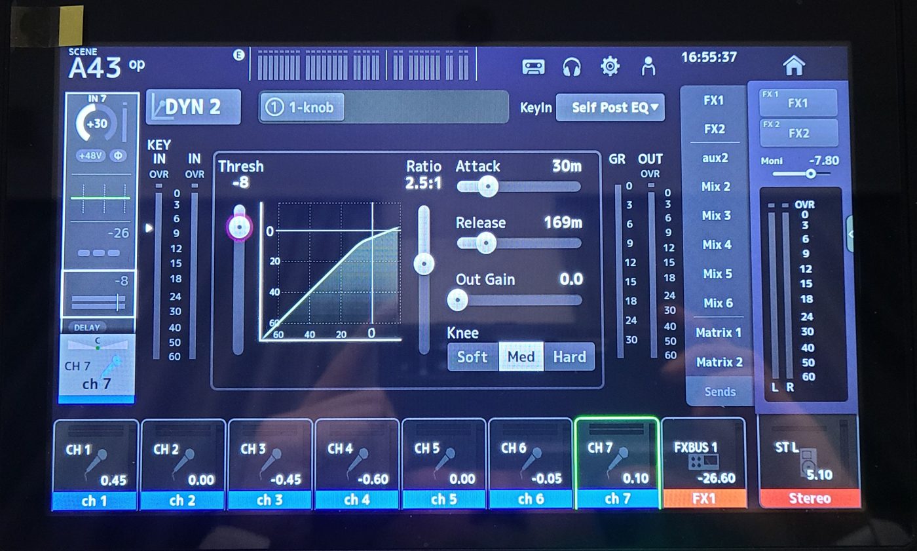This screenshot has height=551, width=917.
Task: Expand the side panel arrow tab
Action: pos(850,234)
